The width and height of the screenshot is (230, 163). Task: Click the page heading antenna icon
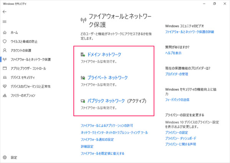(84, 20)
